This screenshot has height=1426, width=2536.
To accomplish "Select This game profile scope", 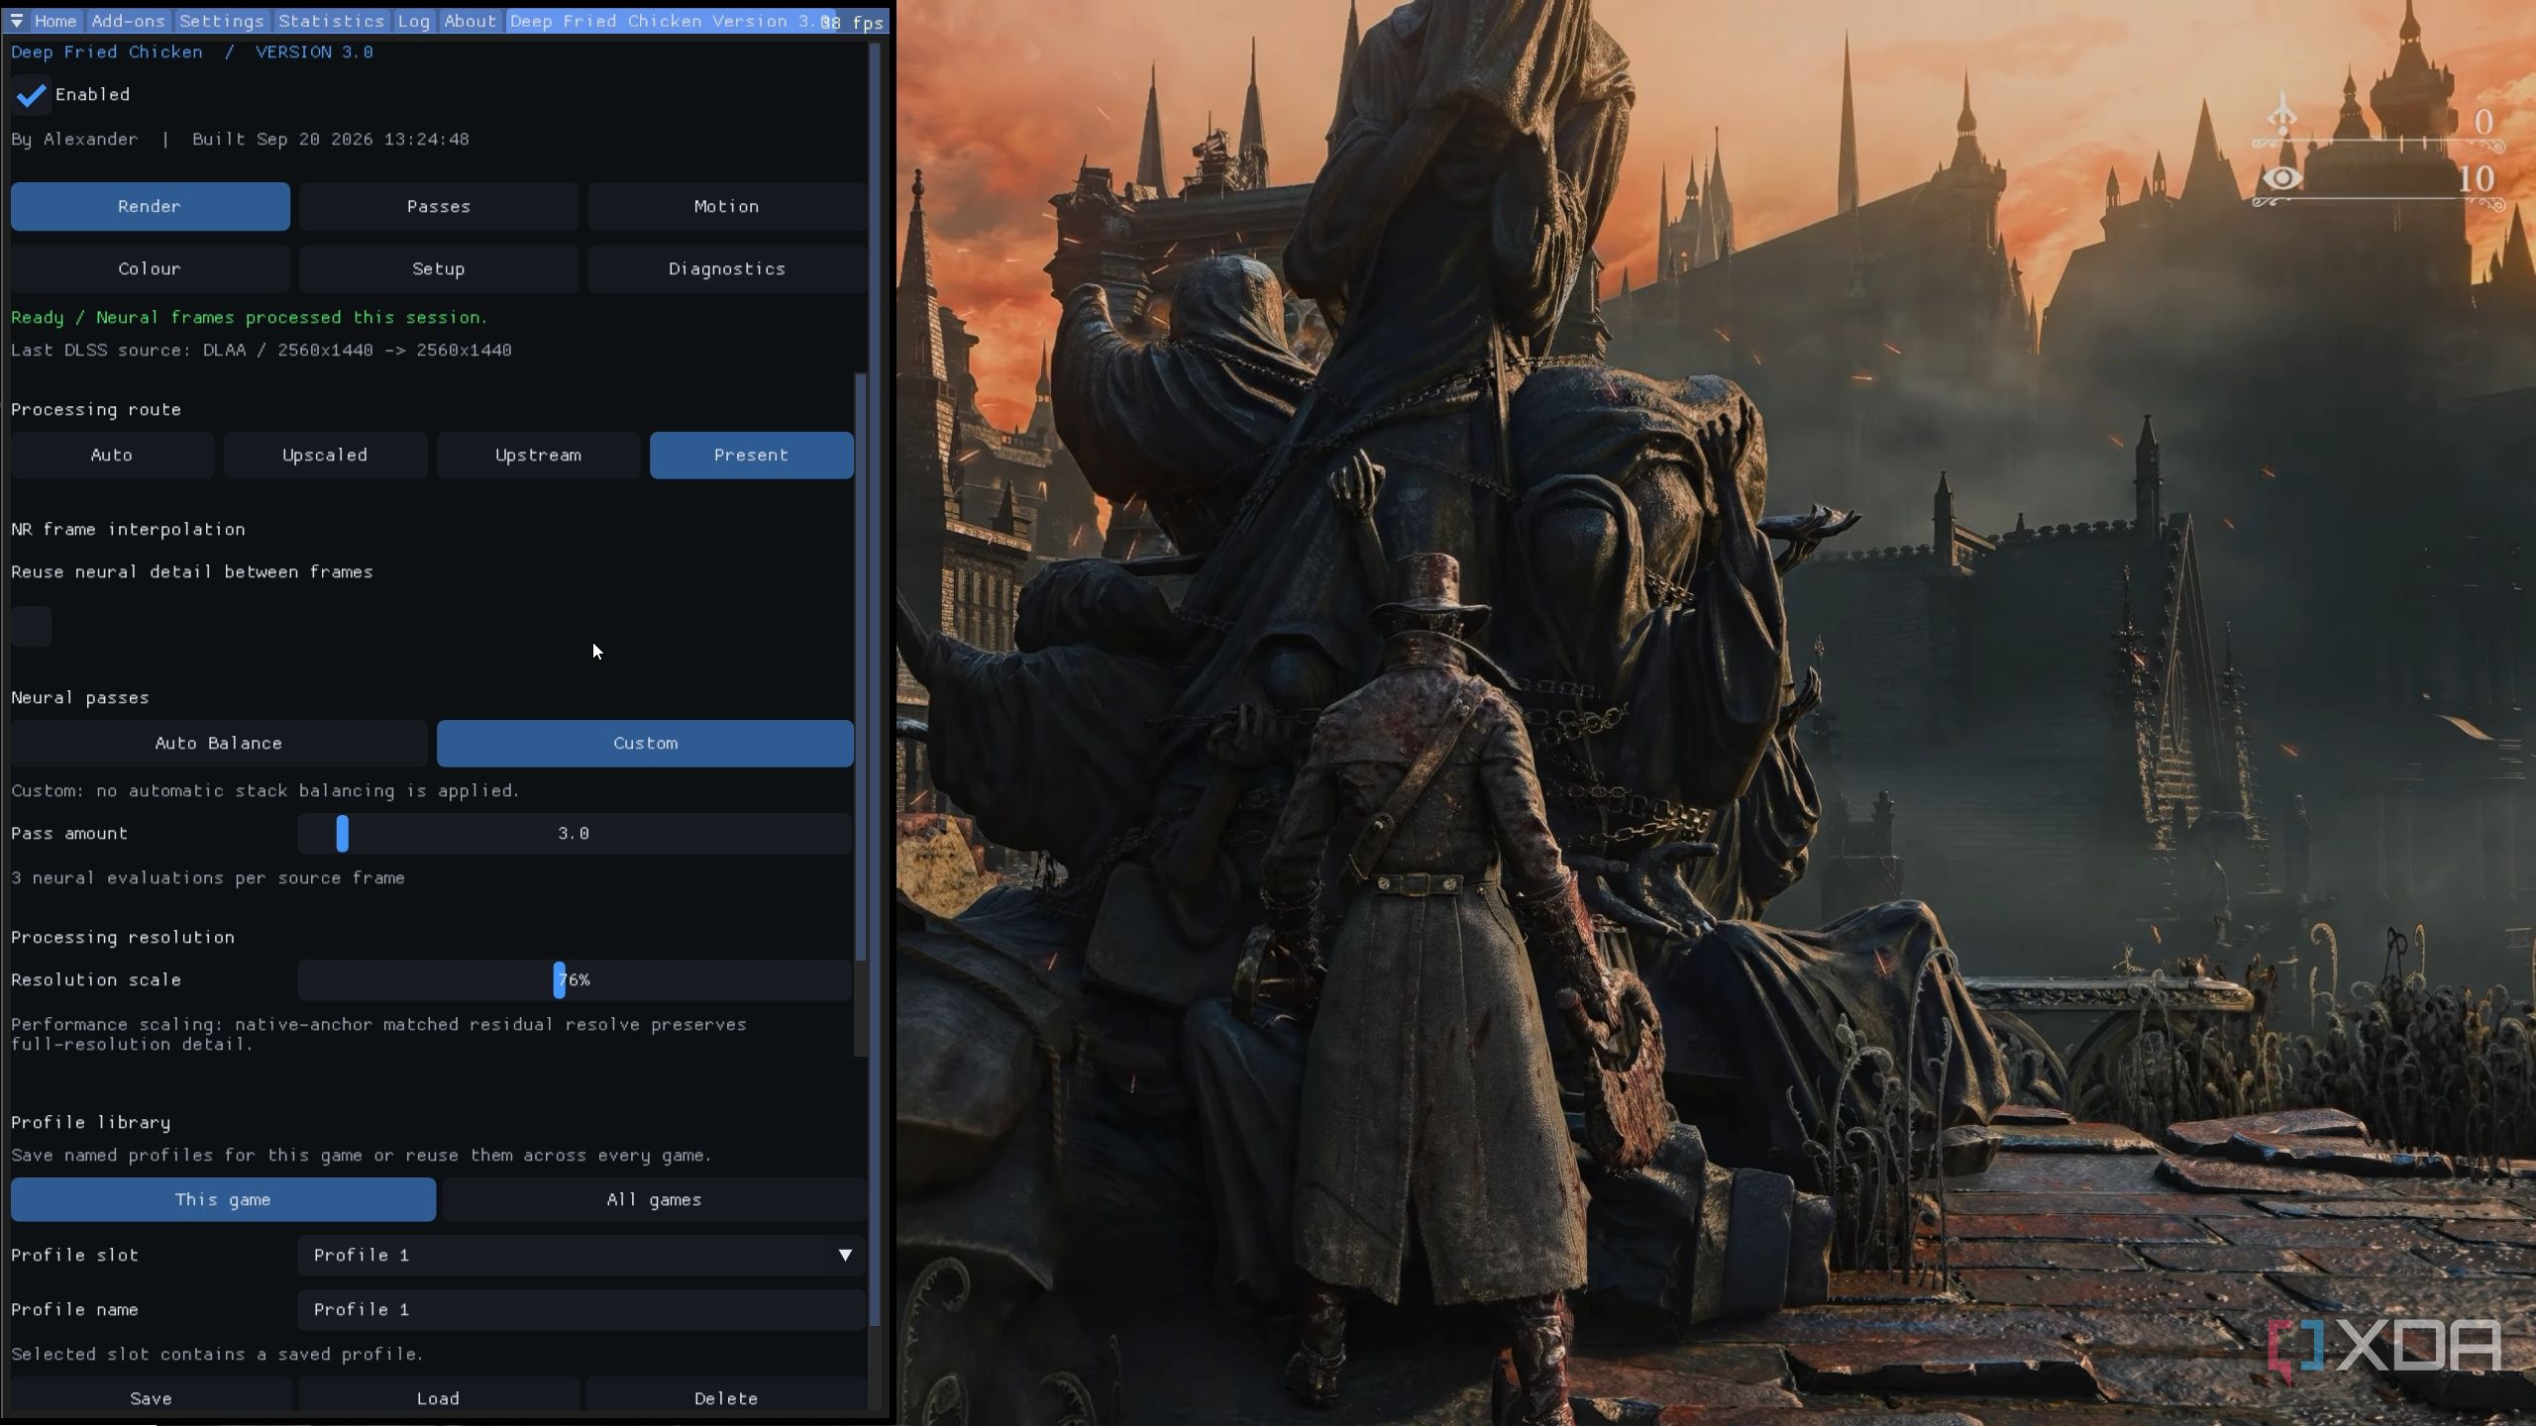I will coord(223,1200).
